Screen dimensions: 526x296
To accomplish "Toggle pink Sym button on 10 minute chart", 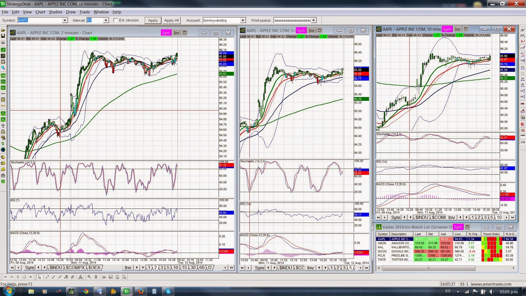I will point(447,29).
